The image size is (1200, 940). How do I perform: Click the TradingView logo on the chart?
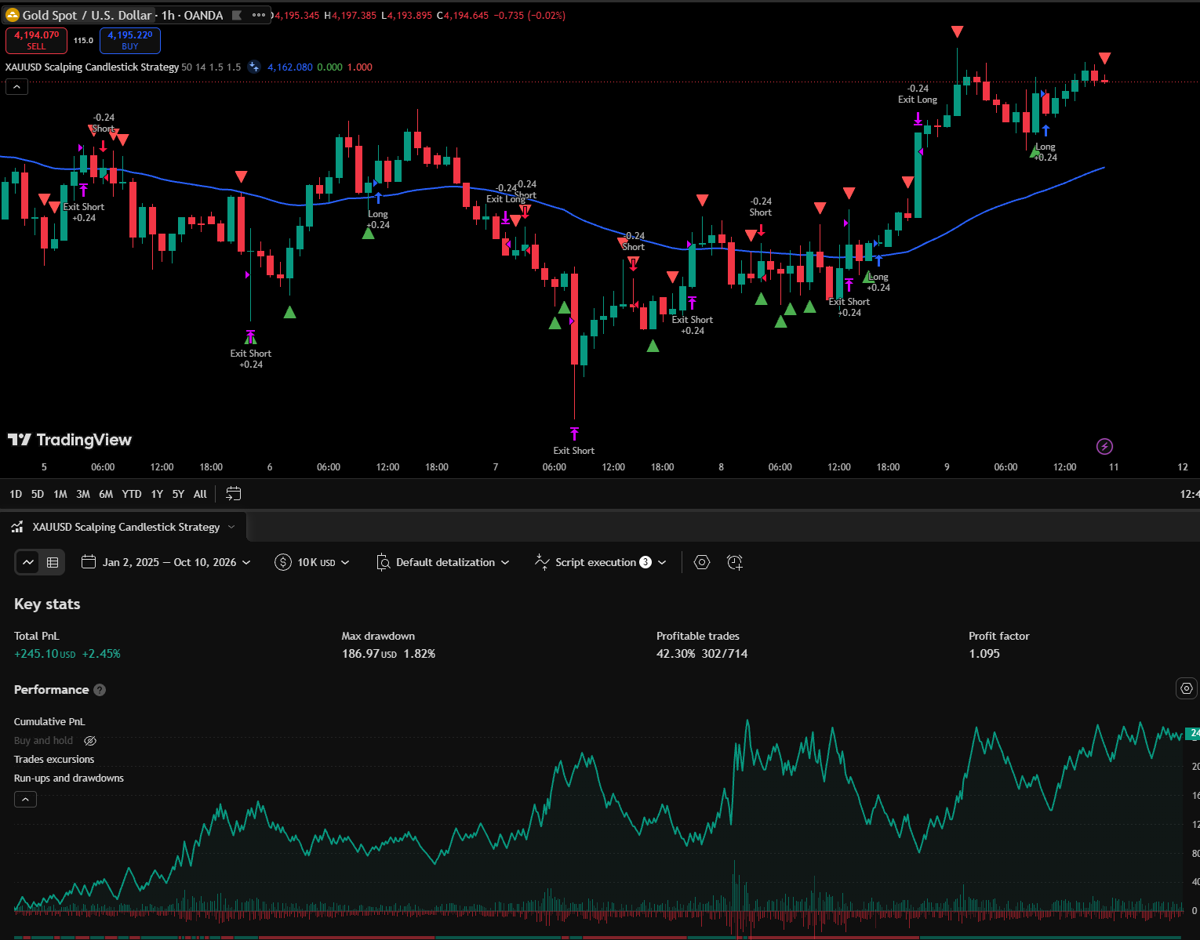pos(70,440)
